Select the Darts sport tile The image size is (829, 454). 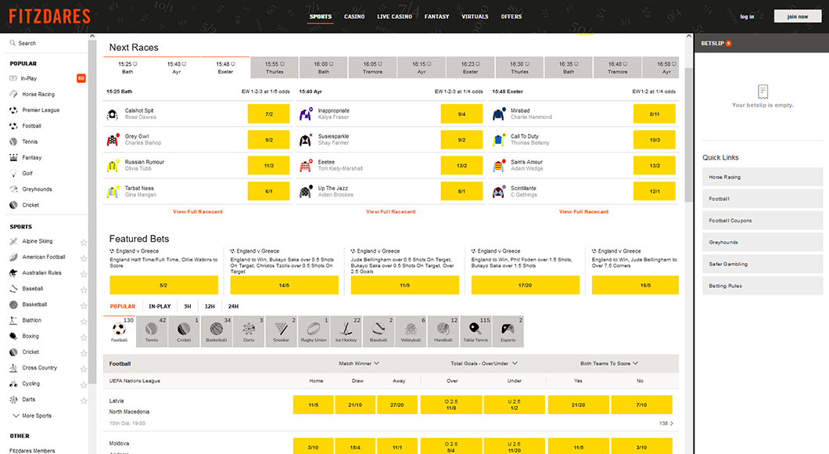point(249,331)
